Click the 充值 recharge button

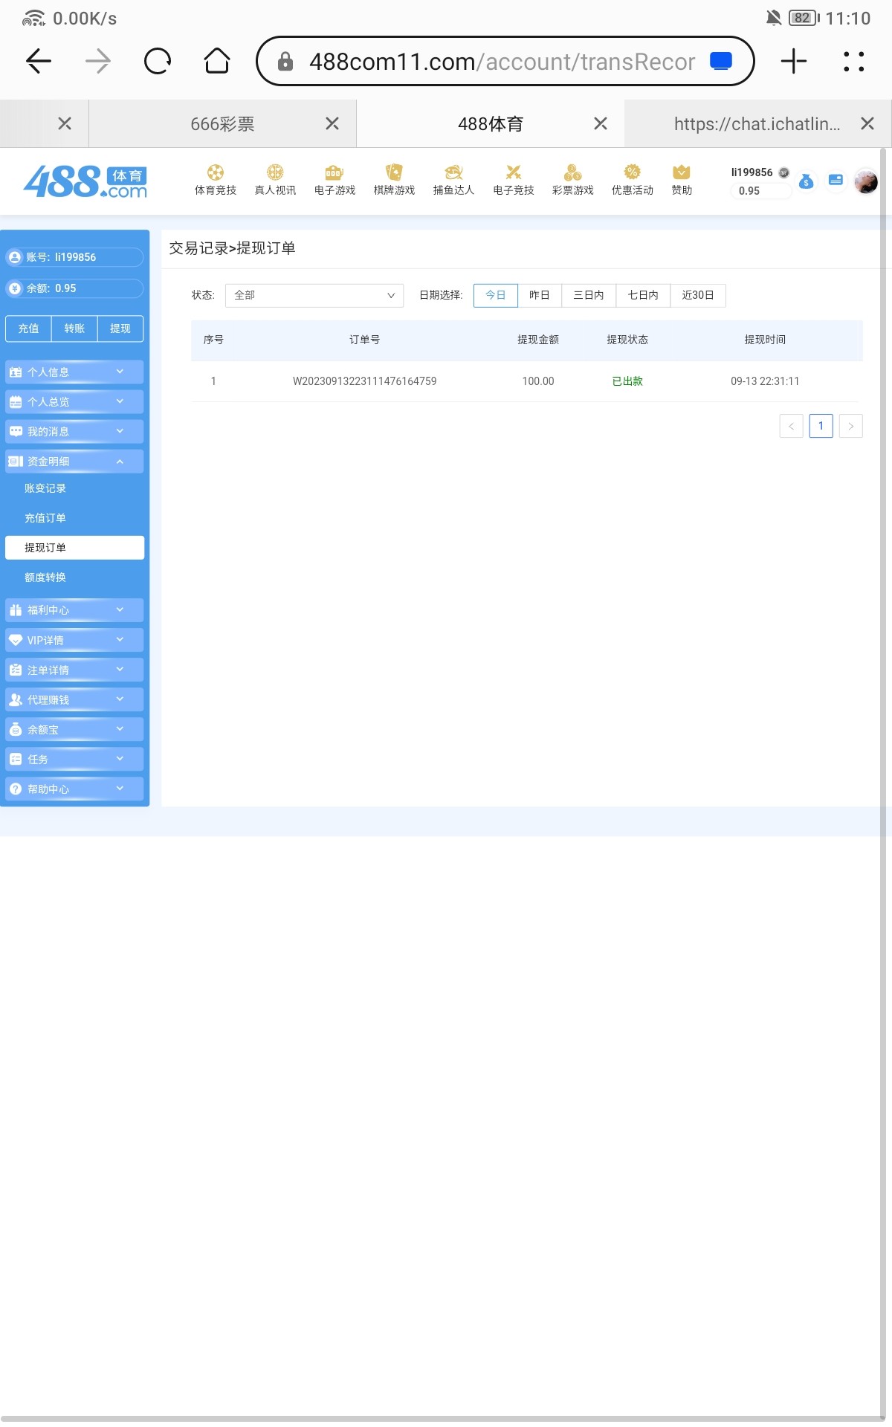click(28, 329)
